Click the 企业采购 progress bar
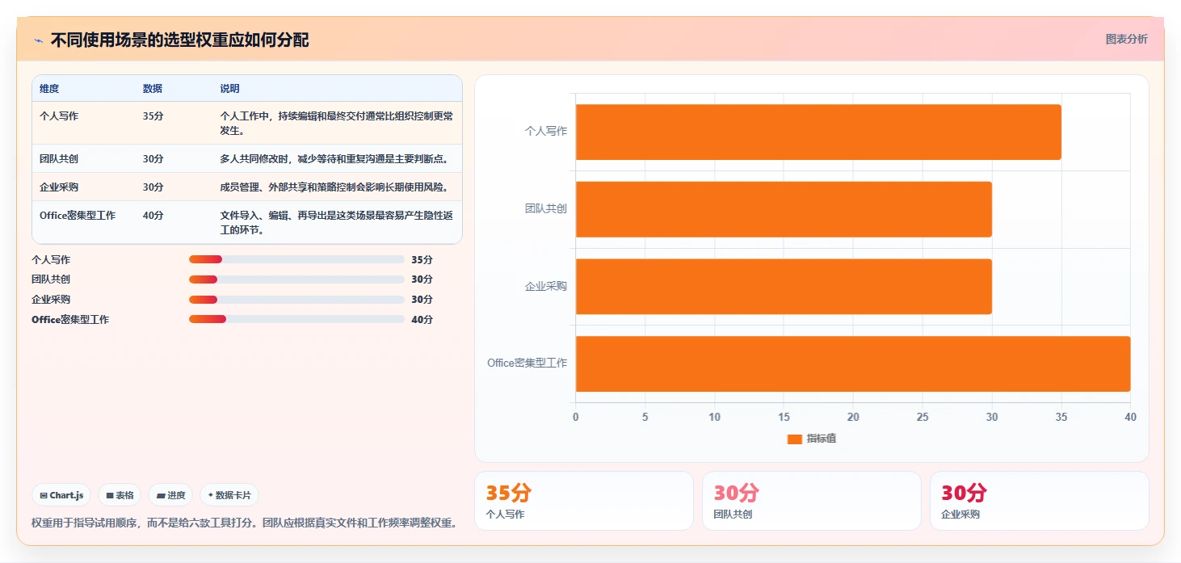Image resolution: width=1181 pixels, height=563 pixels. (x=296, y=300)
